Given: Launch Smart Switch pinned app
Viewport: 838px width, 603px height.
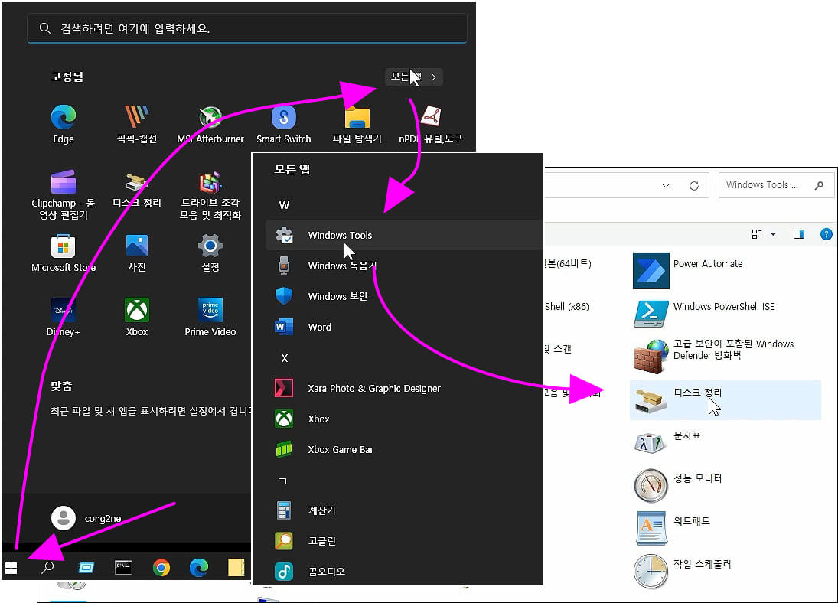Looking at the screenshot, I should click(283, 125).
